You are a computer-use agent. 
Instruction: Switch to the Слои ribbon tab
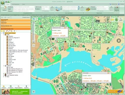tap(23, 4)
